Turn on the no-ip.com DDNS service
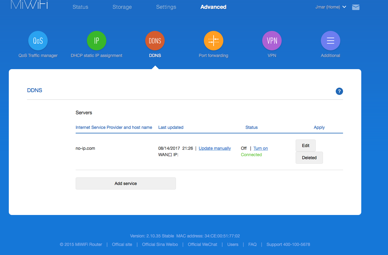Screen dimensions: 388x255 tap(260, 148)
